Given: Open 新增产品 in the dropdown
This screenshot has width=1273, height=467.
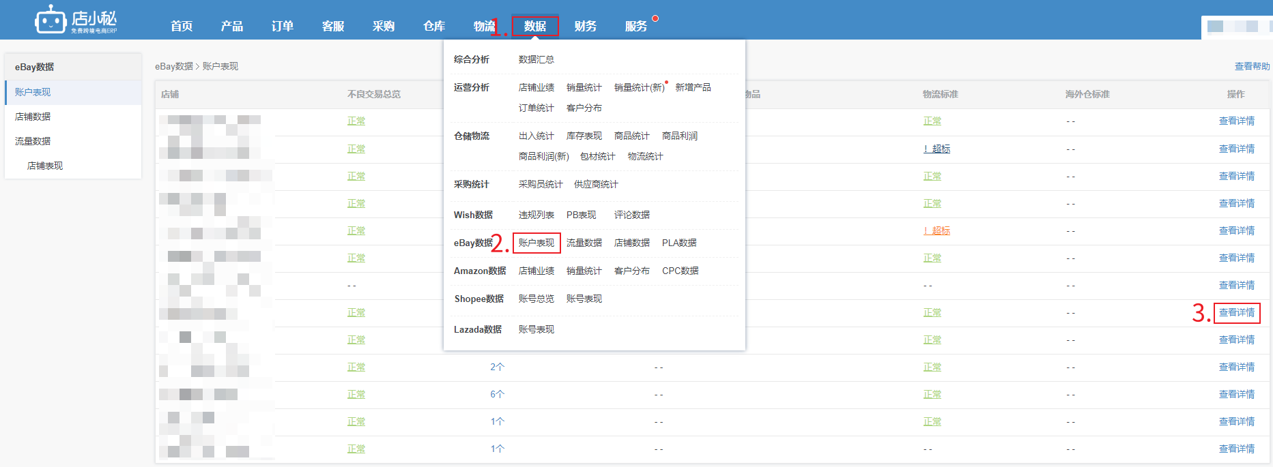Looking at the screenshot, I should pos(693,87).
